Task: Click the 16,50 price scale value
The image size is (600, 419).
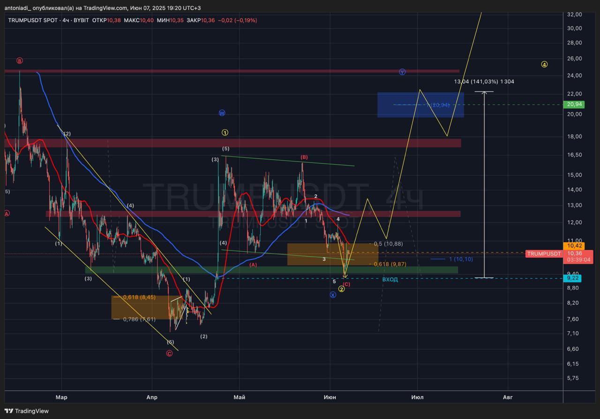Action: [x=575, y=155]
